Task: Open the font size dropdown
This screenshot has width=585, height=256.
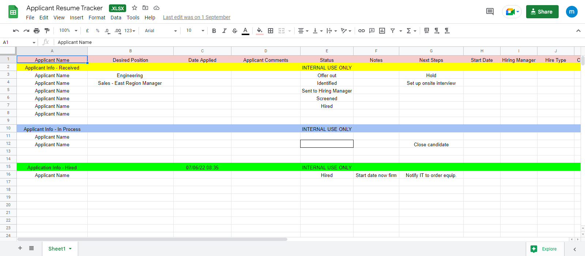Action: (195, 31)
